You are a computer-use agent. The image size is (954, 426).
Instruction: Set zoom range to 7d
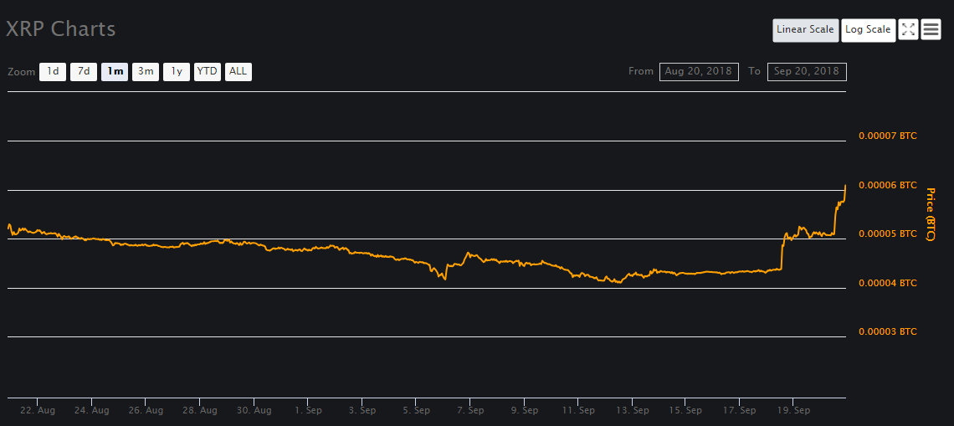84,72
